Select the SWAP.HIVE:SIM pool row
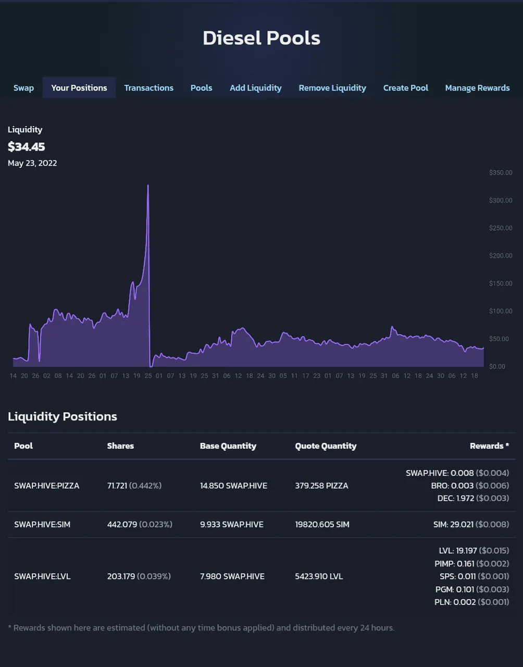 coord(261,524)
